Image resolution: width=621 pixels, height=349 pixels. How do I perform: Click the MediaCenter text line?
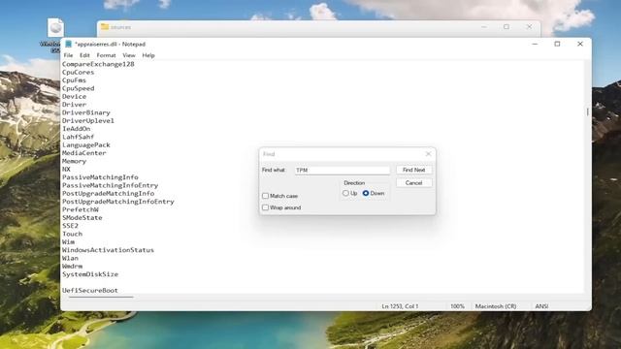pos(84,153)
